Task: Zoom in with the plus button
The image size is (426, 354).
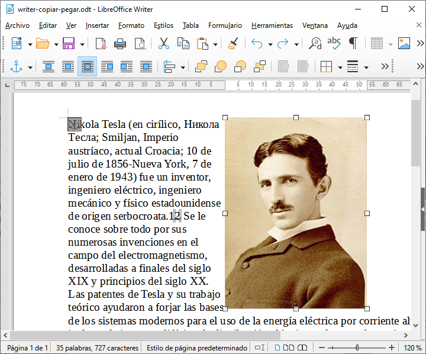Action: (392, 347)
